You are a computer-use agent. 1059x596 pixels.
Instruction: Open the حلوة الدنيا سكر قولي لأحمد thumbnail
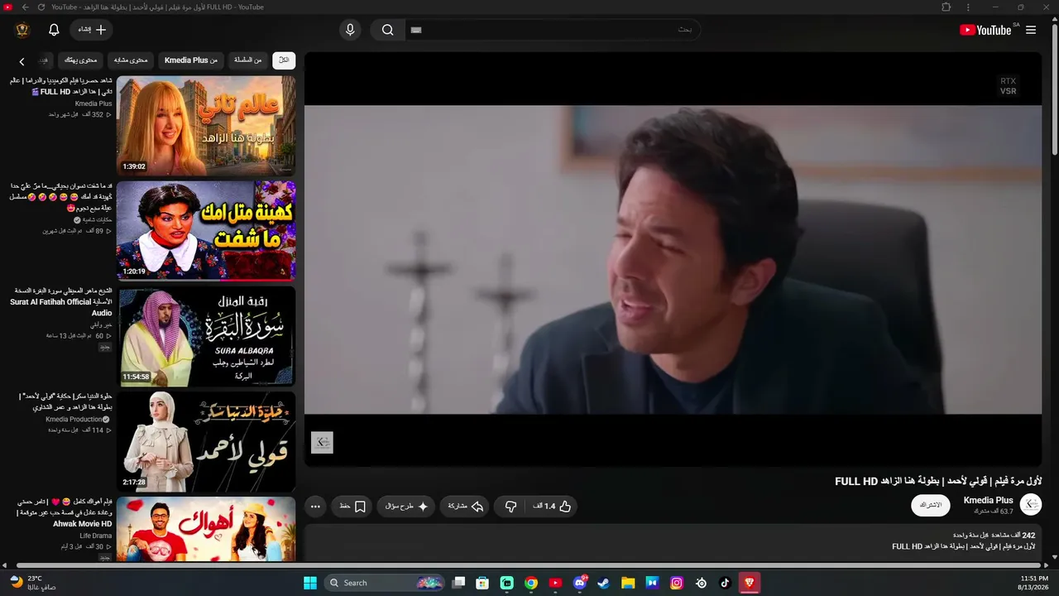tap(206, 441)
